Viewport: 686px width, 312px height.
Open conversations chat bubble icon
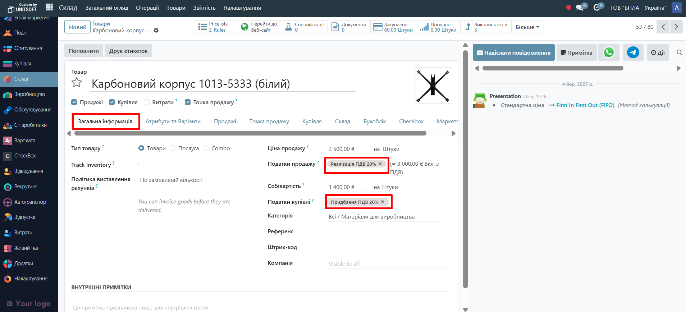[x=580, y=8]
